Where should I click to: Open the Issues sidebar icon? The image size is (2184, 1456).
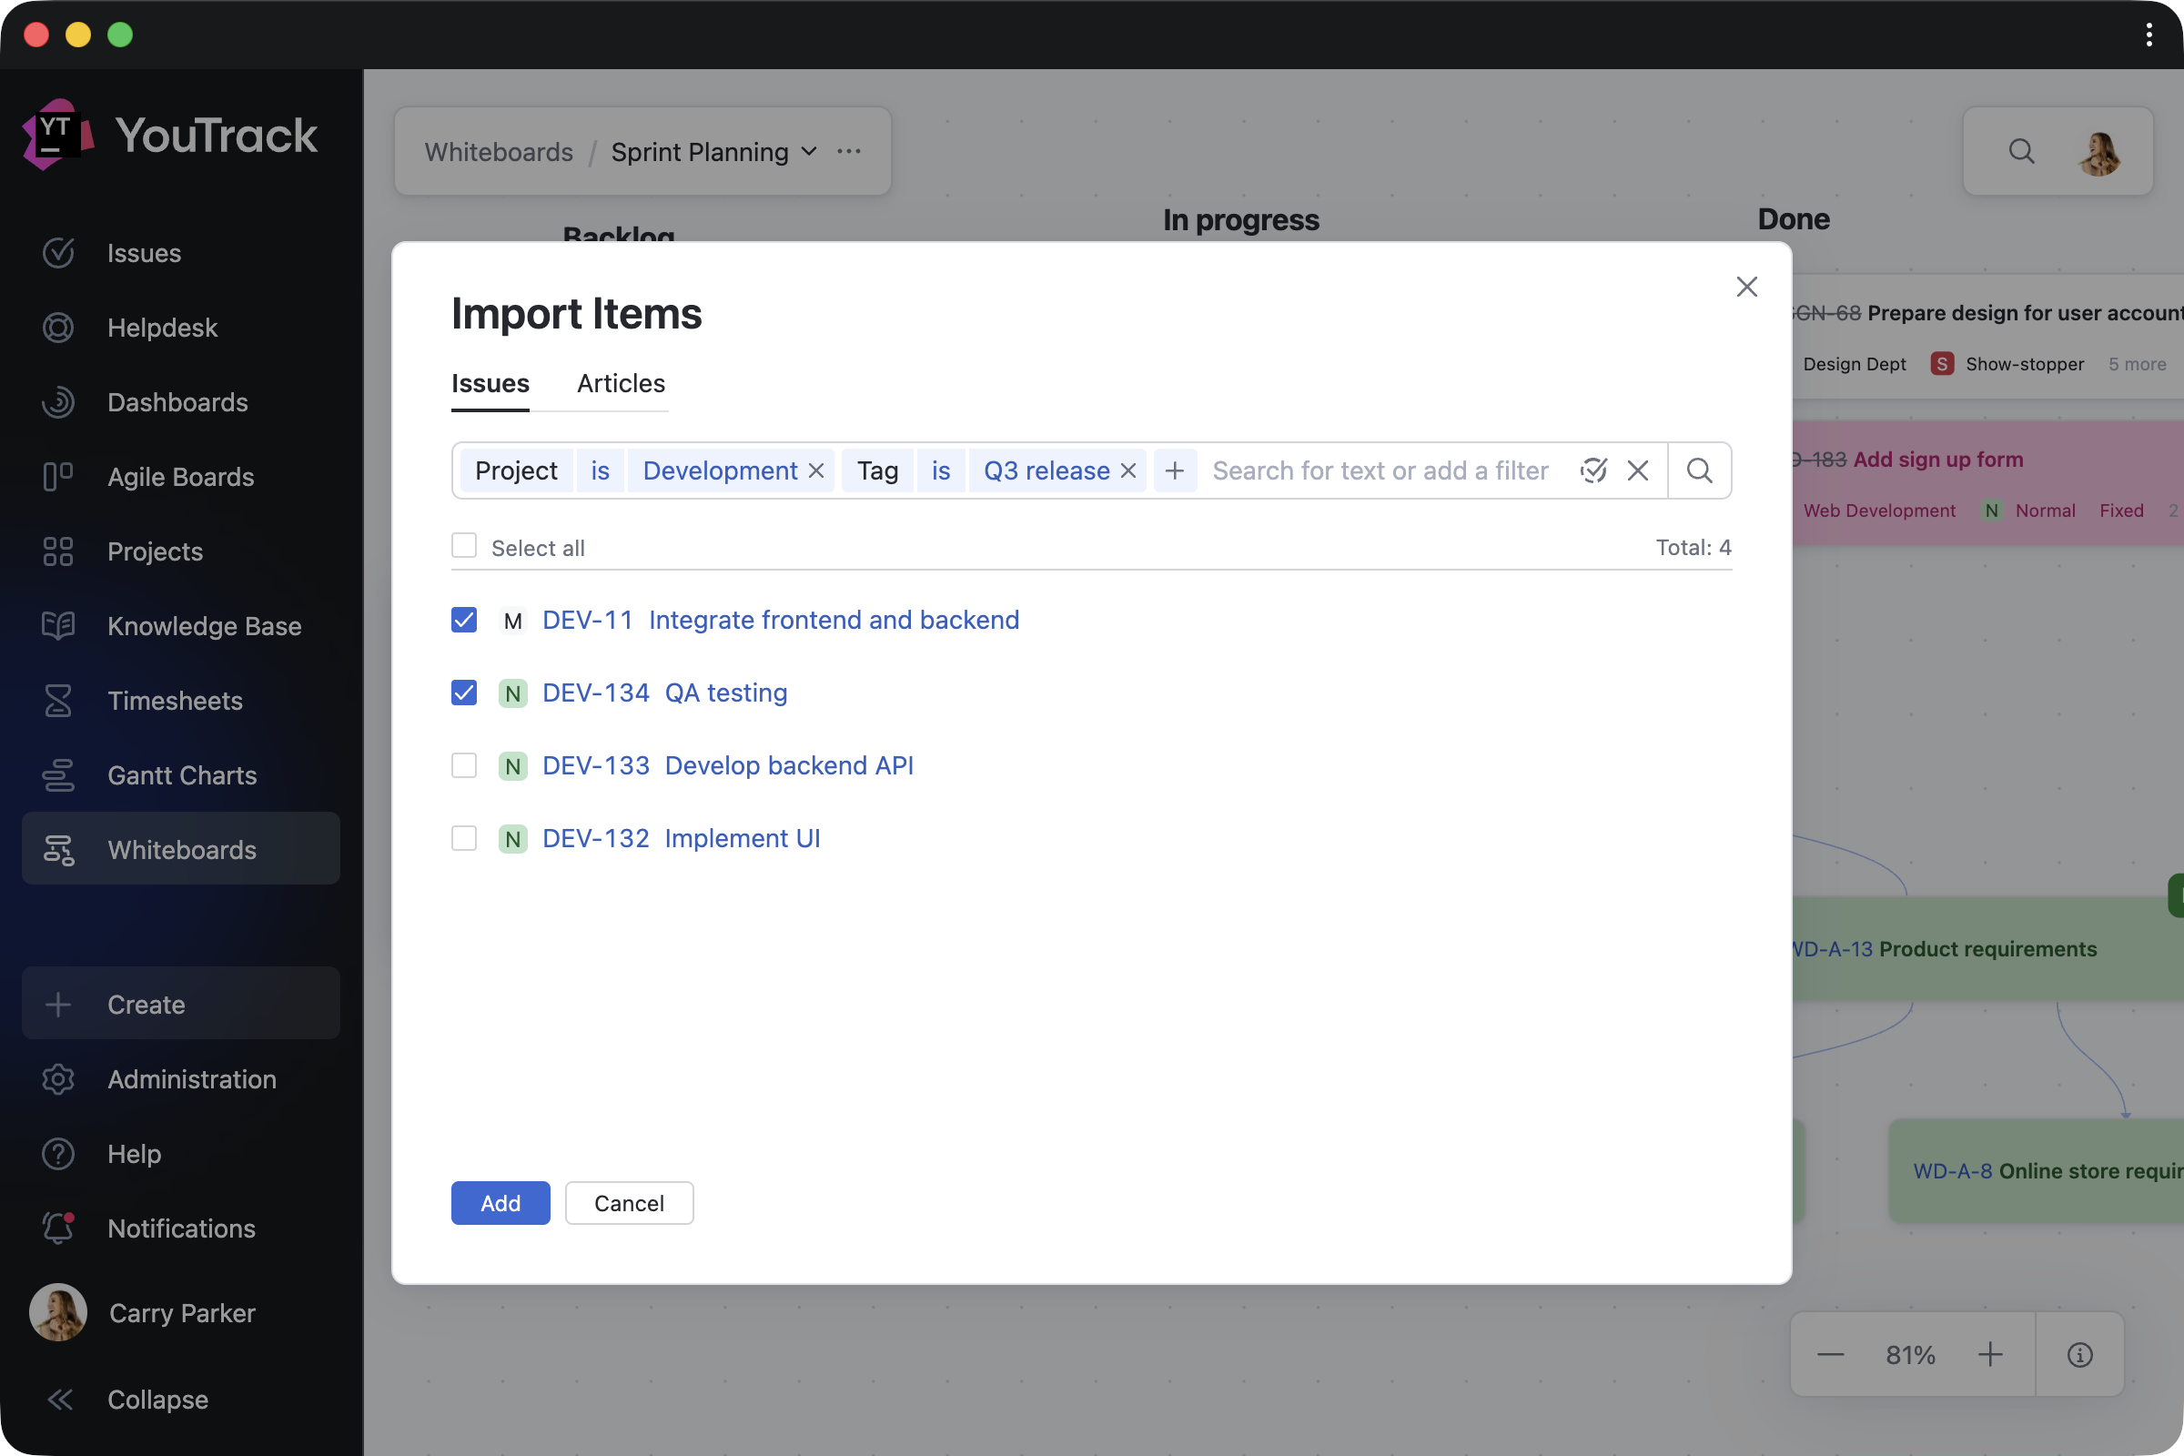click(57, 253)
